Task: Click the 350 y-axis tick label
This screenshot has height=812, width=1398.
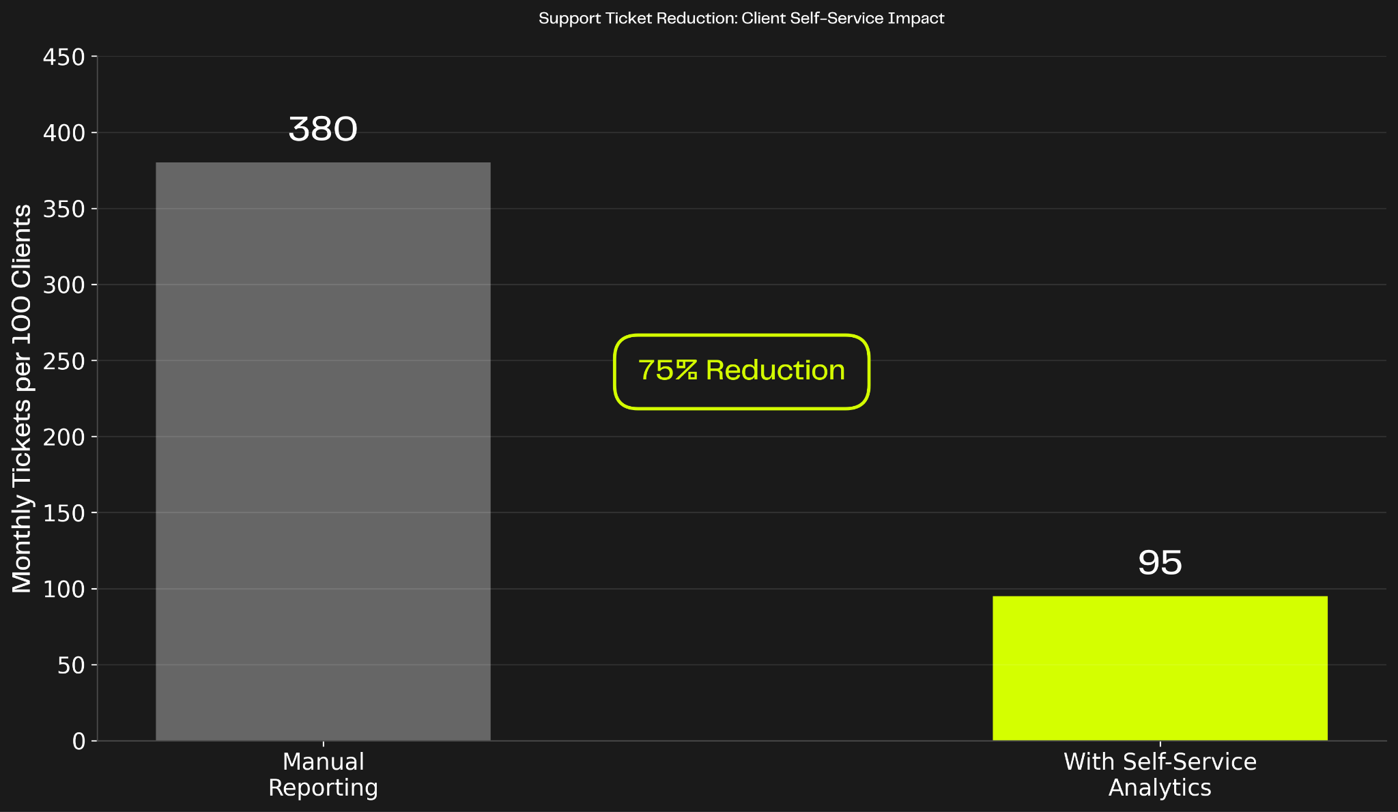Action: coord(63,209)
